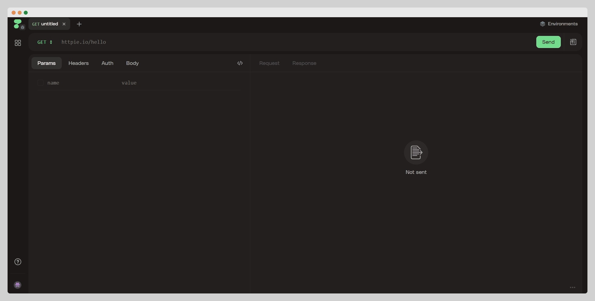Open the three-dot menu at bottom right
The width and height of the screenshot is (595, 301).
coord(572,287)
